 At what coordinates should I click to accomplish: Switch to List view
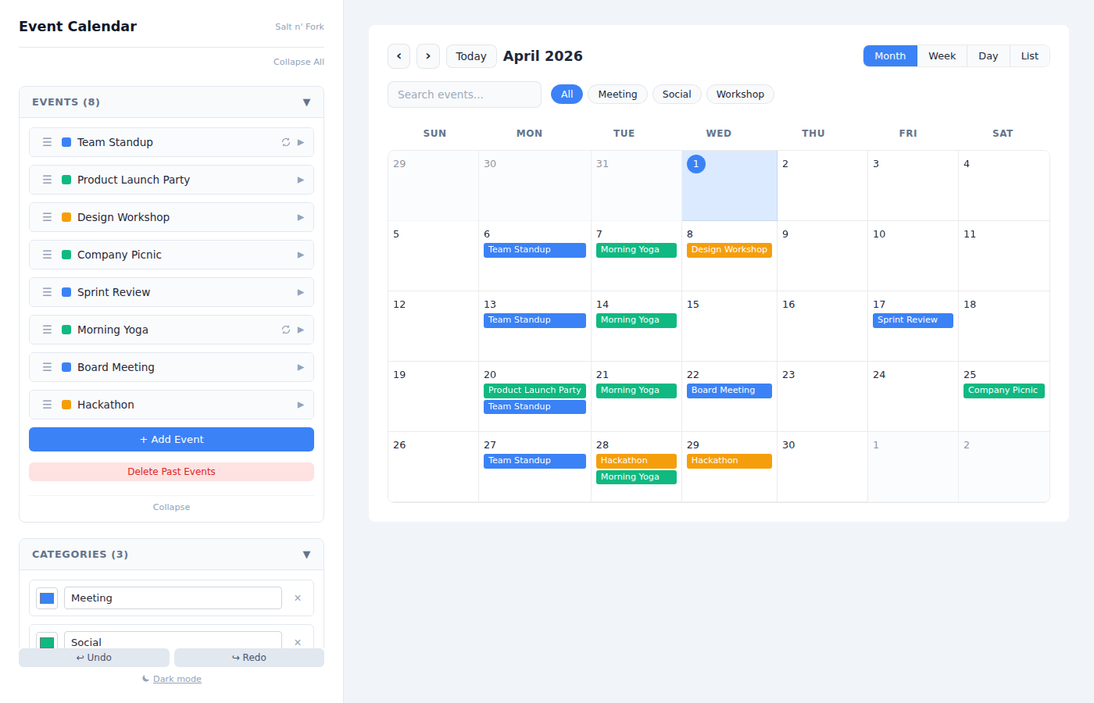(x=1029, y=55)
